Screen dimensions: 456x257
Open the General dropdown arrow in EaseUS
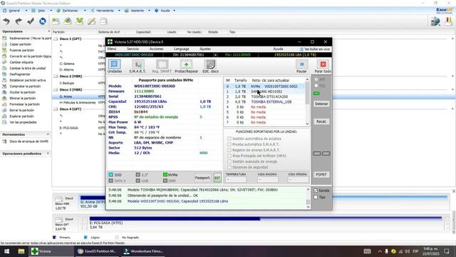click(x=26, y=11)
